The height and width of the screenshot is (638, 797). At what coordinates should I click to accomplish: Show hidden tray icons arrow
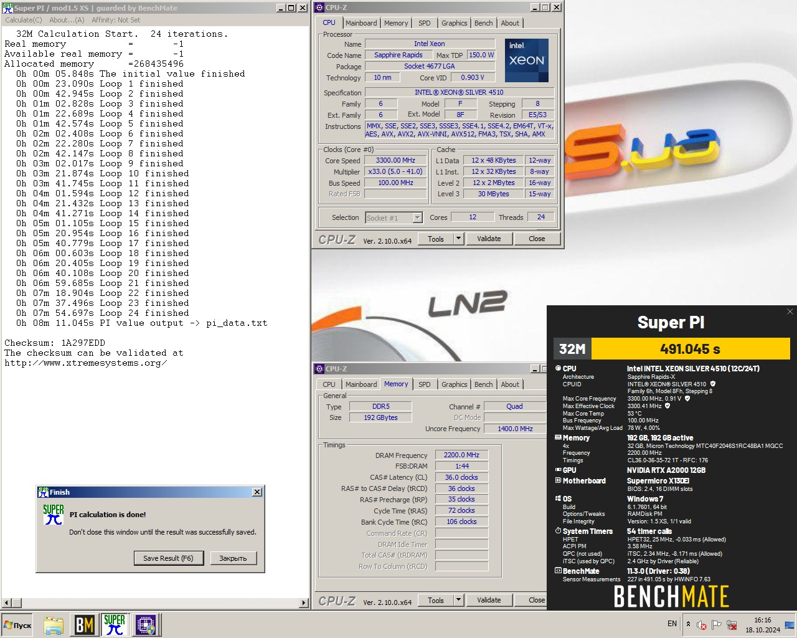click(688, 624)
